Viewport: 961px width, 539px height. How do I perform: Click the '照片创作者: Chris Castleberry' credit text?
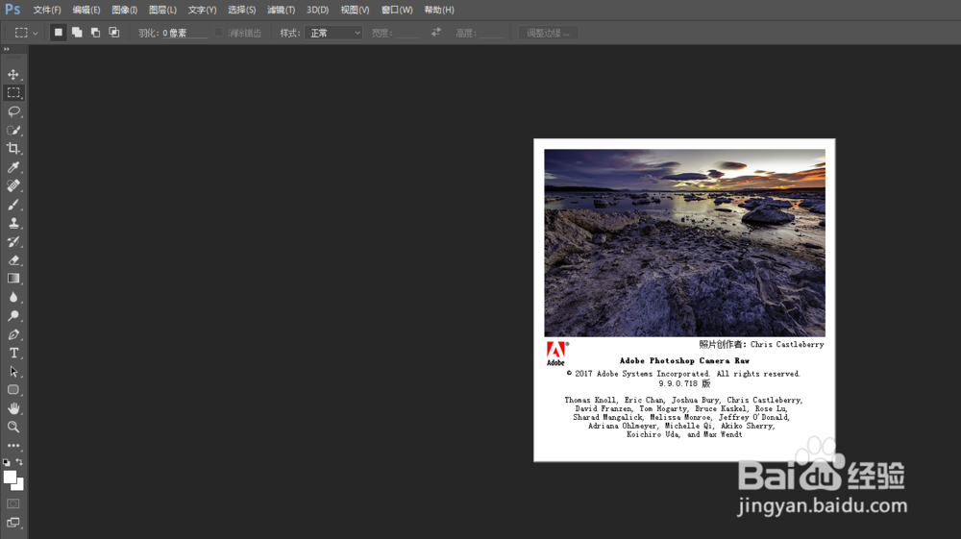click(x=762, y=344)
